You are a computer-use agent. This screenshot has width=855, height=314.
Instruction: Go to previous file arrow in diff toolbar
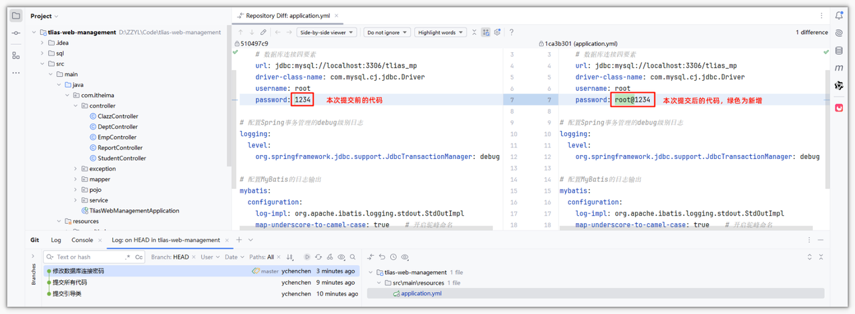click(279, 32)
